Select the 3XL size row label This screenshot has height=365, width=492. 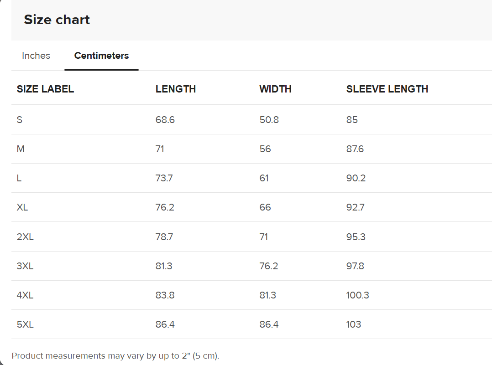25,266
